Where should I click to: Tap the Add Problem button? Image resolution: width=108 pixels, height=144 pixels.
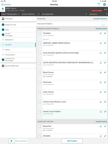[72, 141]
